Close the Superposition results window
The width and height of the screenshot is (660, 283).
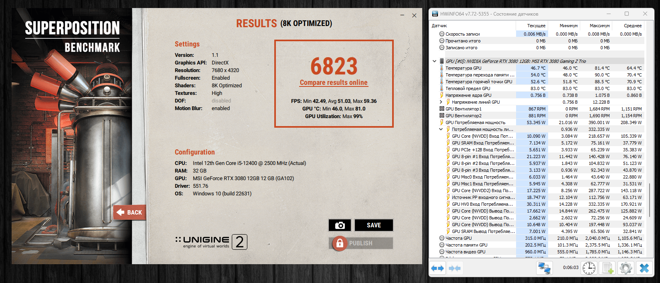click(414, 16)
